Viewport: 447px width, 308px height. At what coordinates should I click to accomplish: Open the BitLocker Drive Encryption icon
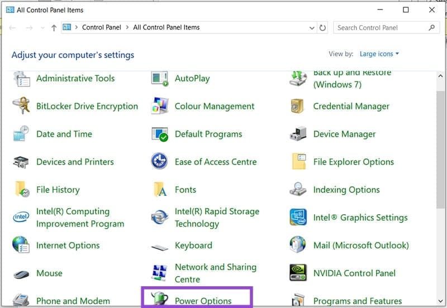tap(21, 106)
